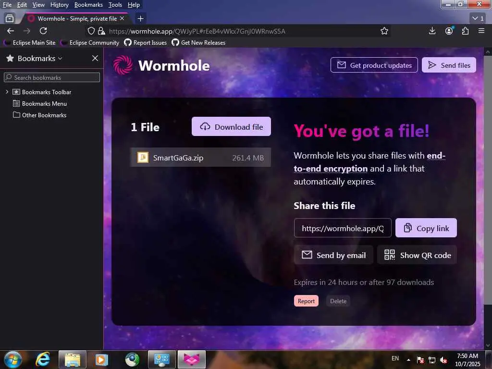Screen dimensions: 492x369
Task: Open the Bookmarks sidebar switcher dropdown
Action: point(40,58)
